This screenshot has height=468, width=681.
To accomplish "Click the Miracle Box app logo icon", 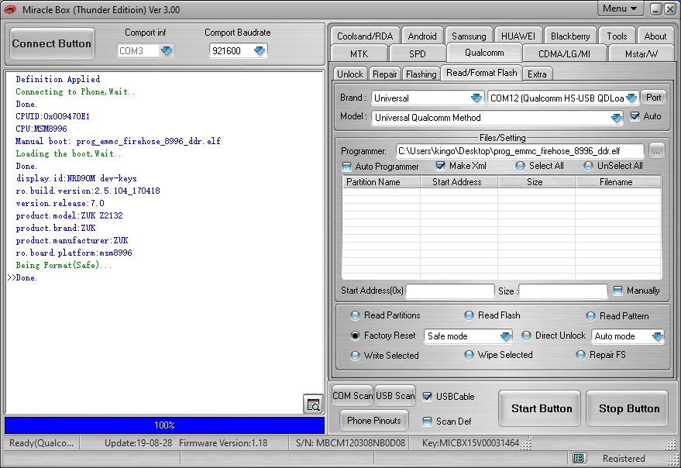I will coord(10,9).
